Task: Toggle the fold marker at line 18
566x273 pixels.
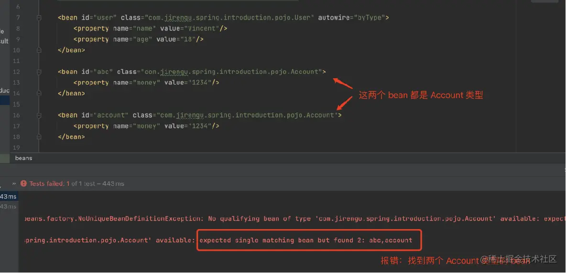Action: 39,137
